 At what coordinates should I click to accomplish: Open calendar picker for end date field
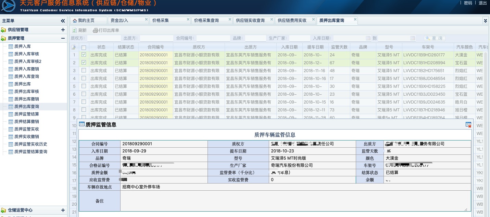click(413, 38)
